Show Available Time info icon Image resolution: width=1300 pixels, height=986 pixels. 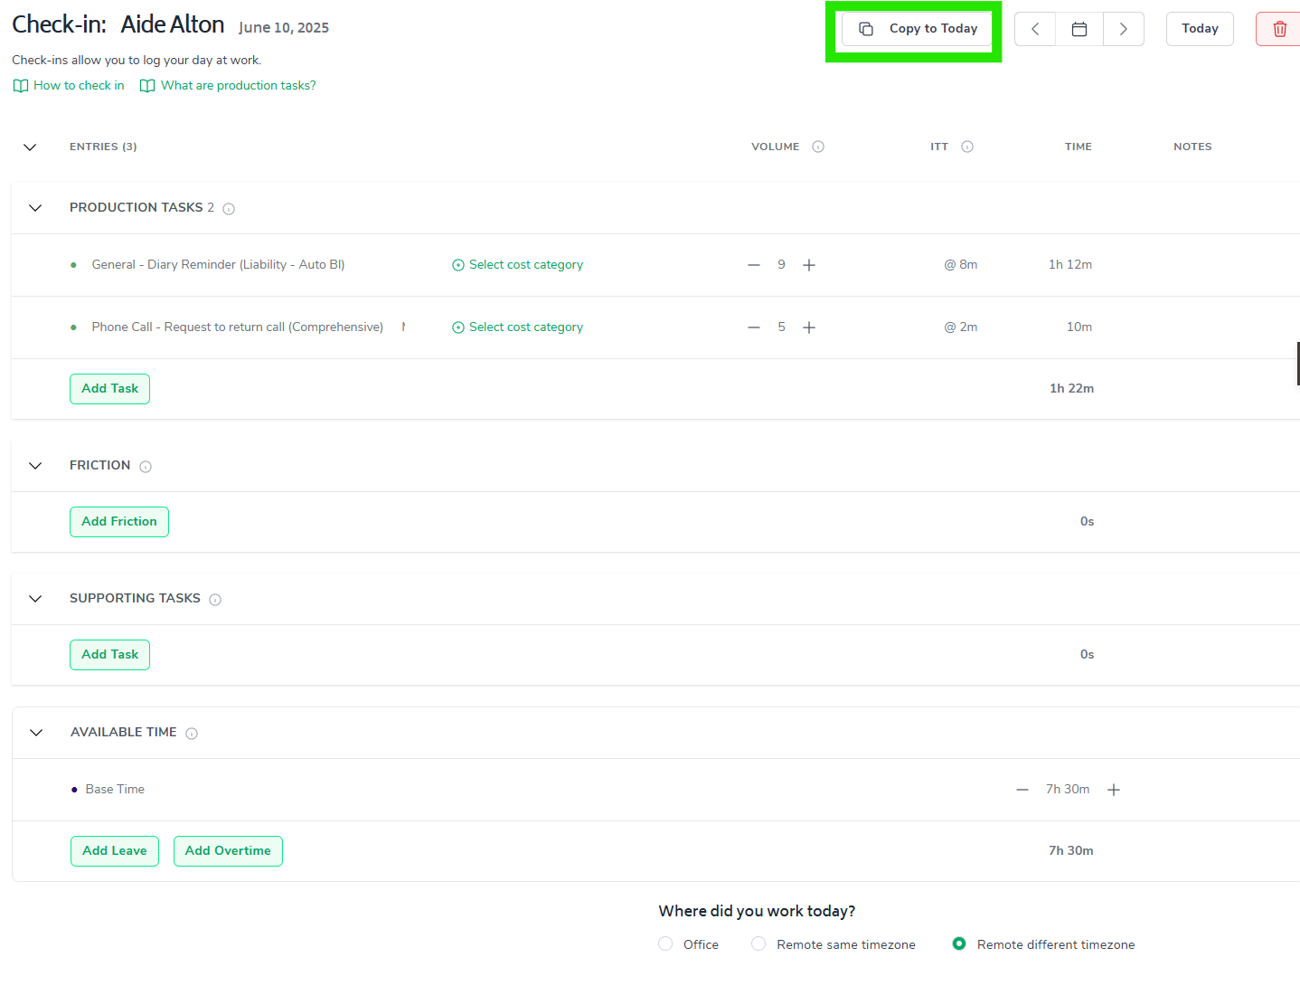[x=192, y=734]
